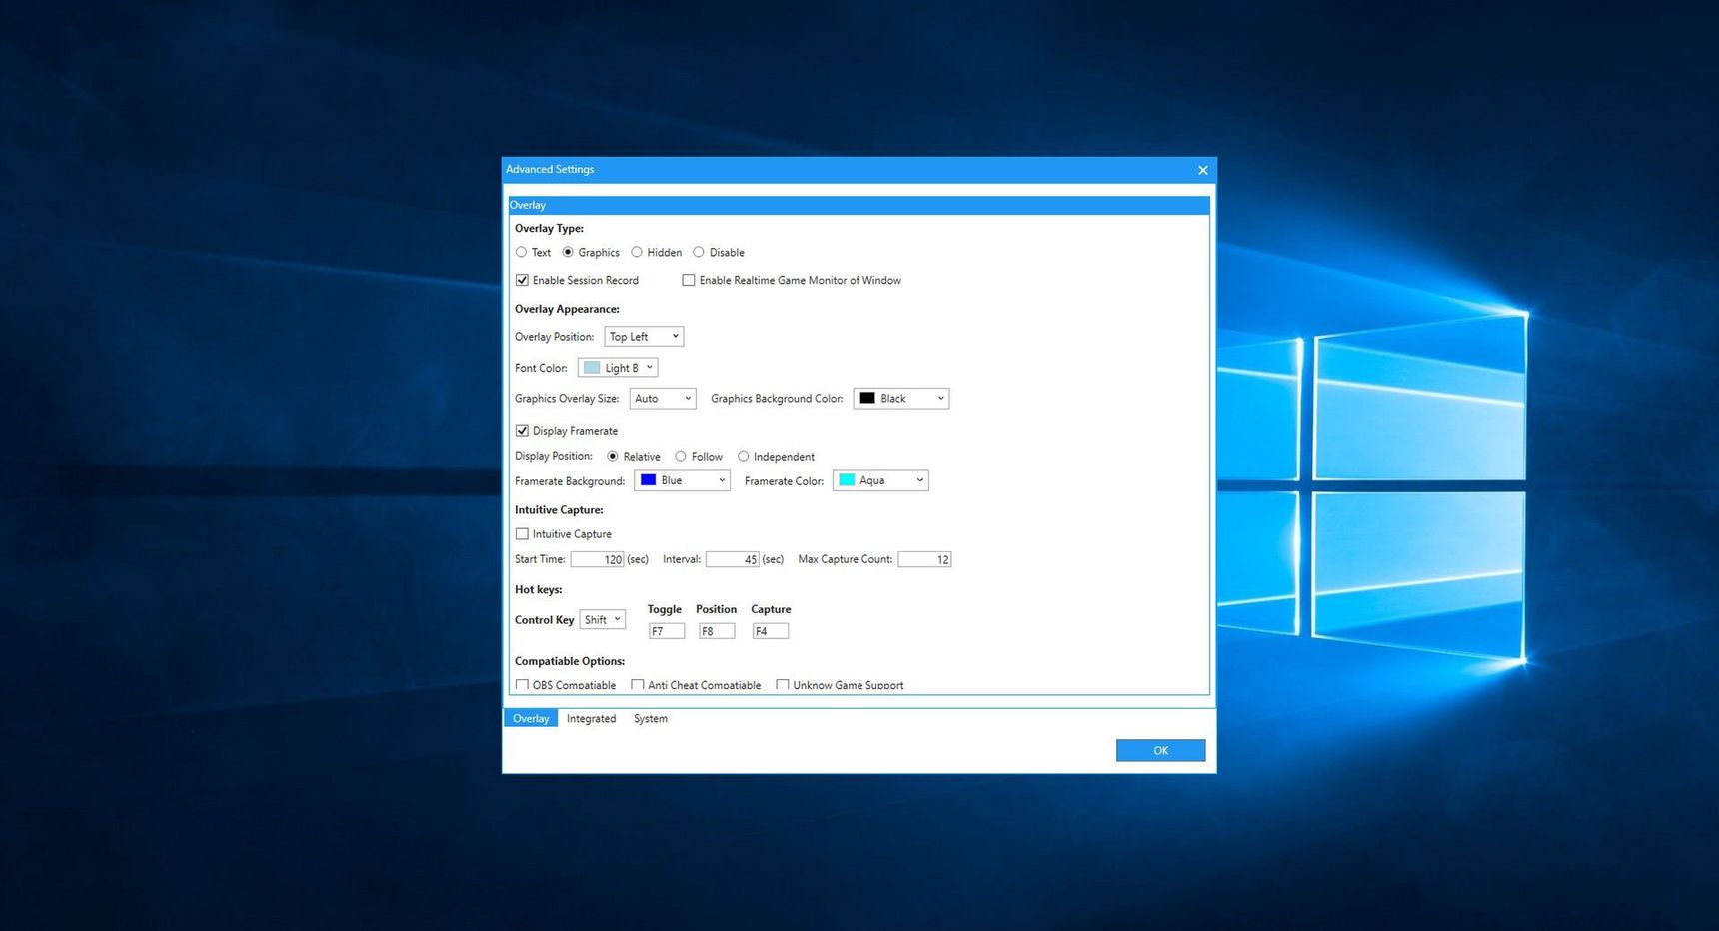The width and height of the screenshot is (1719, 931).
Task: Close the Advanced Settings dialog
Action: point(1203,170)
